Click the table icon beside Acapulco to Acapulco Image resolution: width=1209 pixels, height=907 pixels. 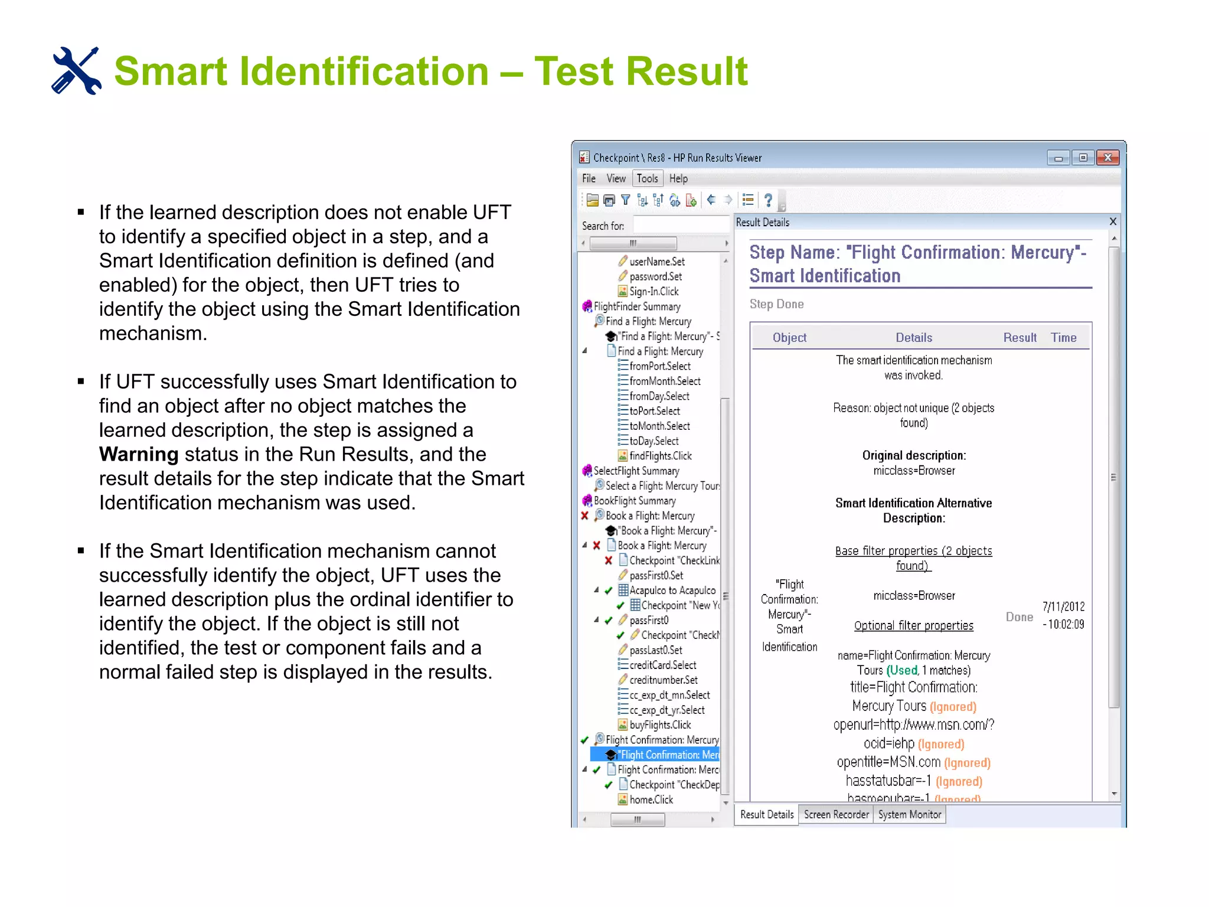623,590
